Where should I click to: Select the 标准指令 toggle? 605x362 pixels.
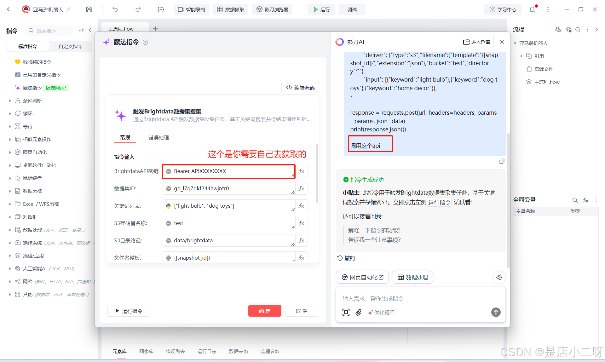[28, 46]
